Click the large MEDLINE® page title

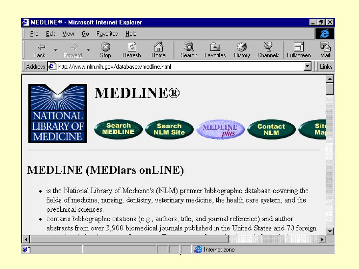(137, 93)
